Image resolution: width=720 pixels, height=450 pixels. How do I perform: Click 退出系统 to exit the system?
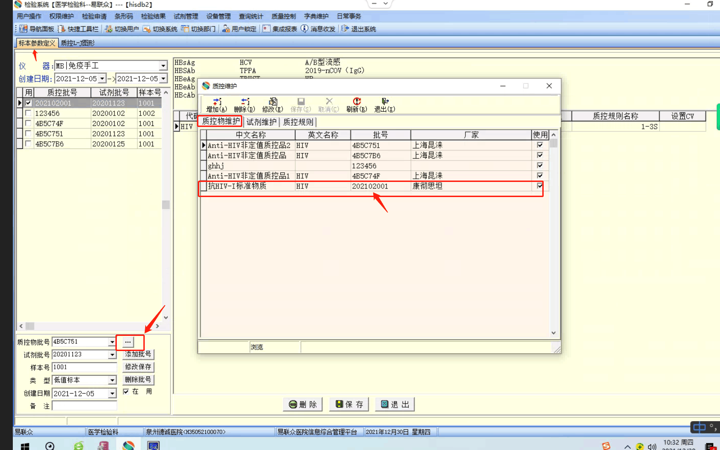click(359, 29)
